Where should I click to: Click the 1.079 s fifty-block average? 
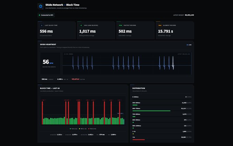pos(75,135)
